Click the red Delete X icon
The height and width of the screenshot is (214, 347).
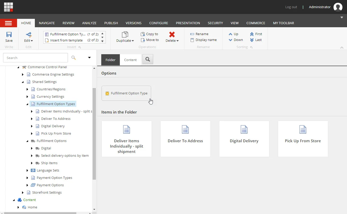click(172, 35)
